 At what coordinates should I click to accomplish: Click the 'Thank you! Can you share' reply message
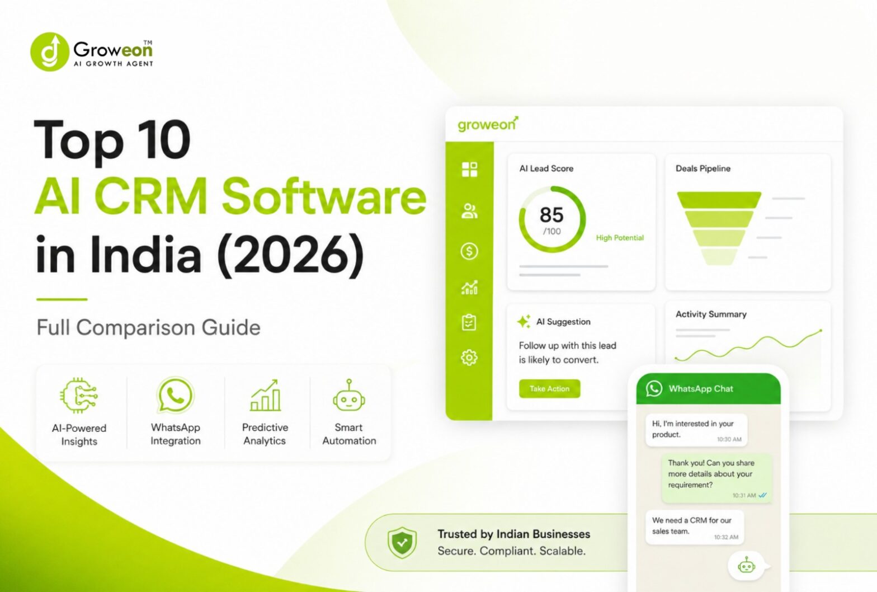pyautogui.click(x=717, y=477)
